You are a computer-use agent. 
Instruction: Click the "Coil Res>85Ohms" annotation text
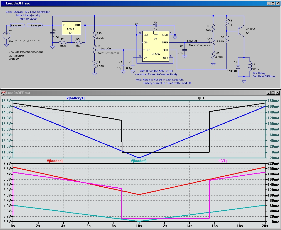tap(264, 76)
